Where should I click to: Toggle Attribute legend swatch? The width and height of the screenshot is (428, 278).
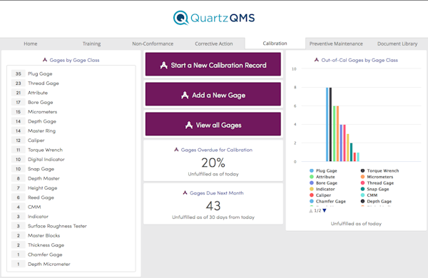point(312,177)
